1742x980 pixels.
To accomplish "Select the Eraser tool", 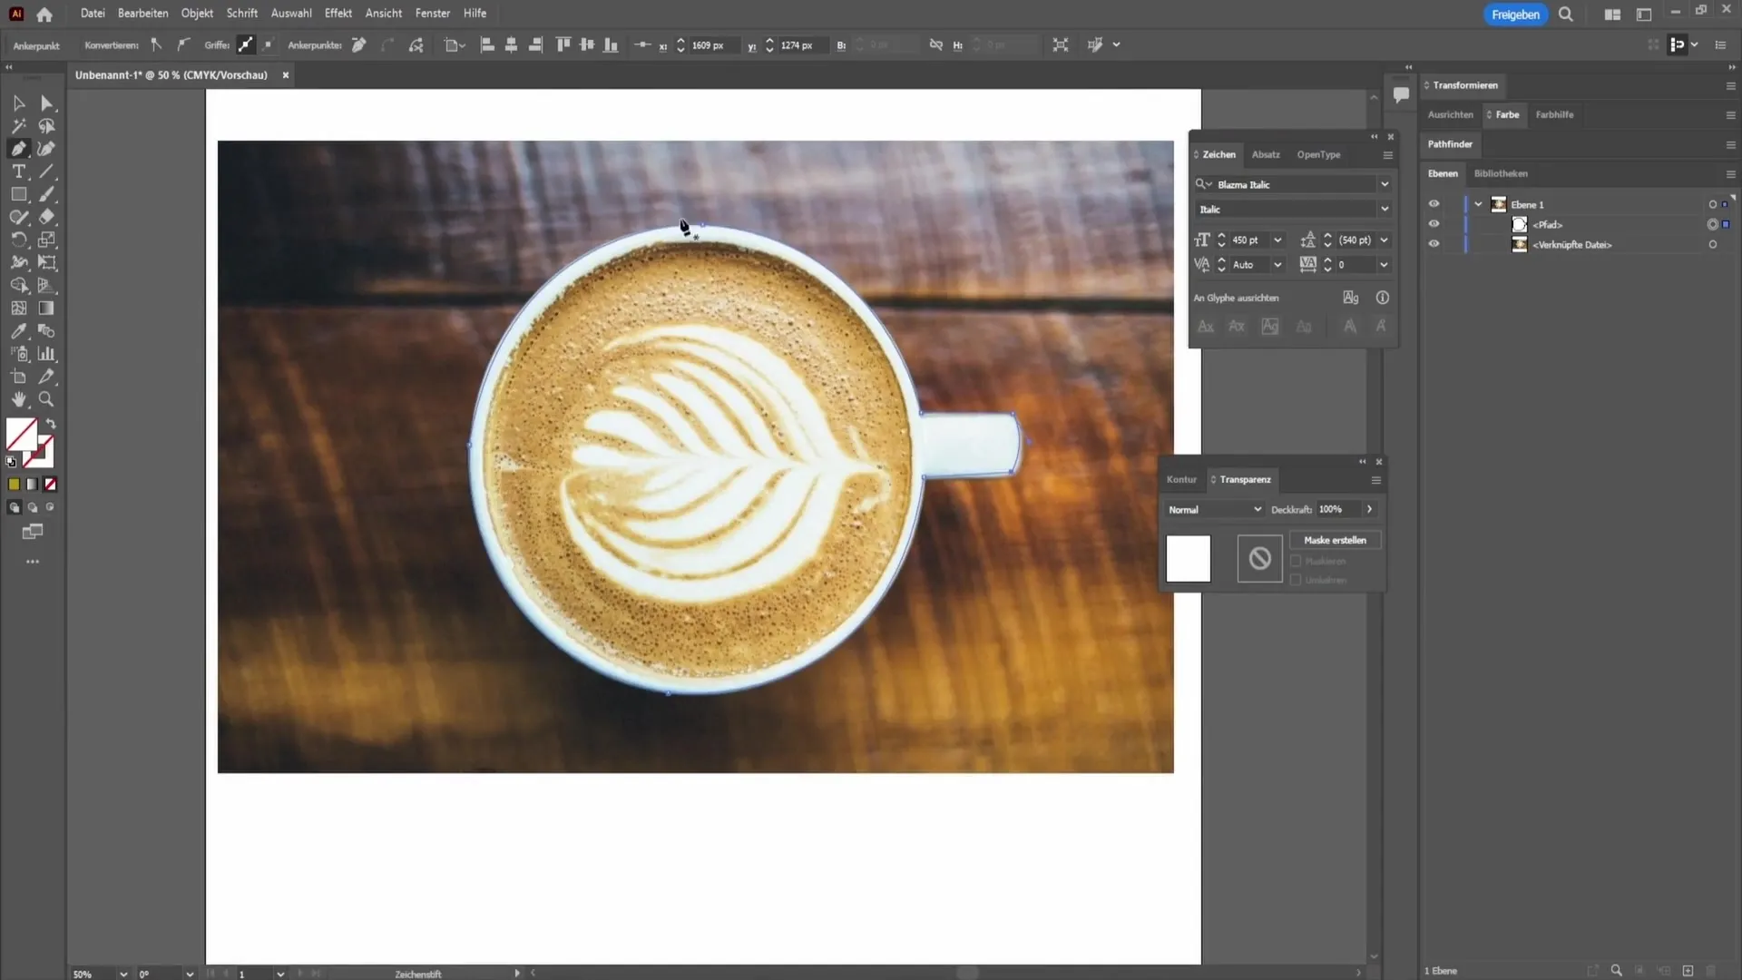I will tap(47, 217).
